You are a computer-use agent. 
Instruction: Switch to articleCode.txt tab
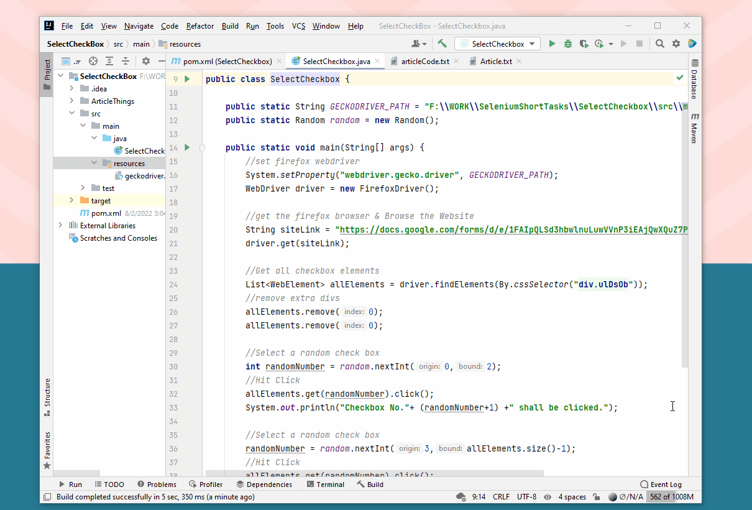pos(424,61)
